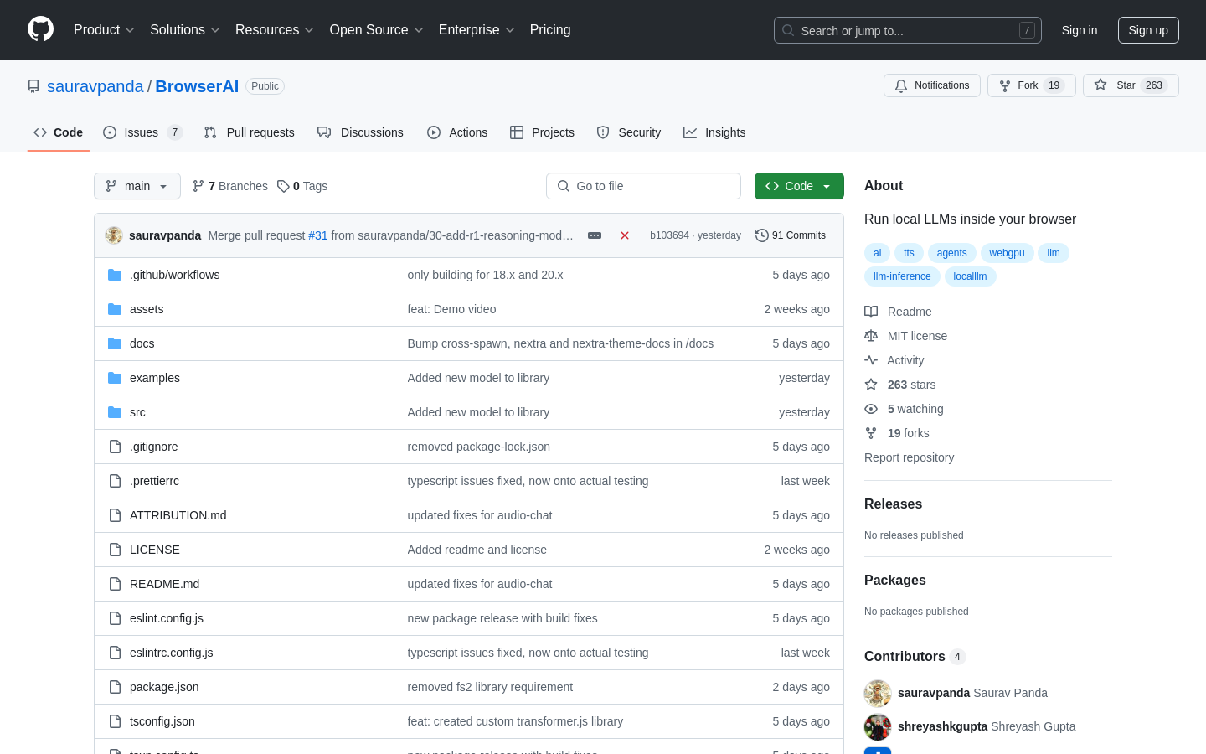Switch to the Pull requests tab
This screenshot has width=1206, height=754.
tap(250, 132)
